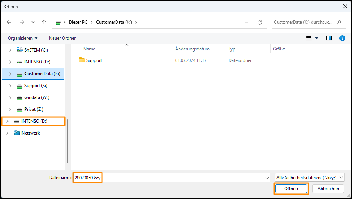
Task: Open help with the question mark icon
Action: point(342,38)
